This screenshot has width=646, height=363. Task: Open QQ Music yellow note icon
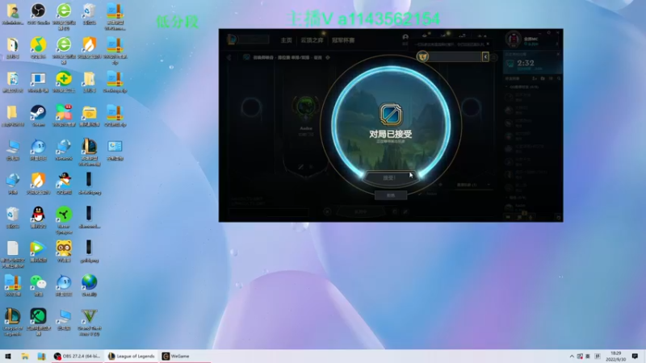pos(38,48)
